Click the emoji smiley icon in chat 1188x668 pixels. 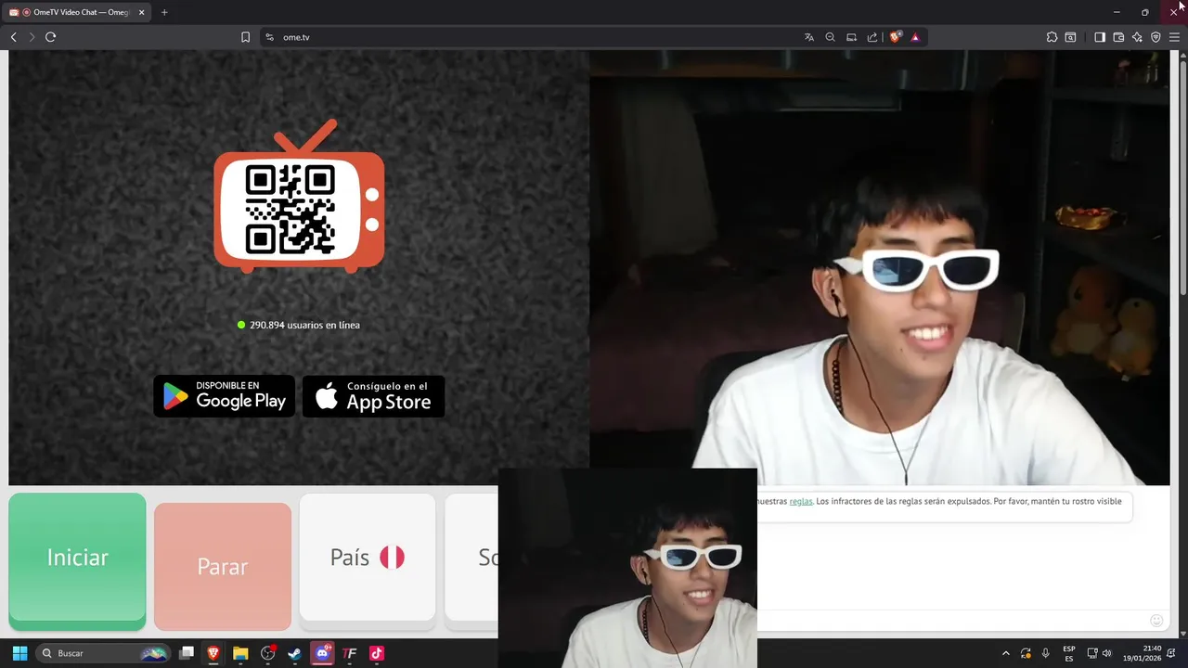[1156, 620]
